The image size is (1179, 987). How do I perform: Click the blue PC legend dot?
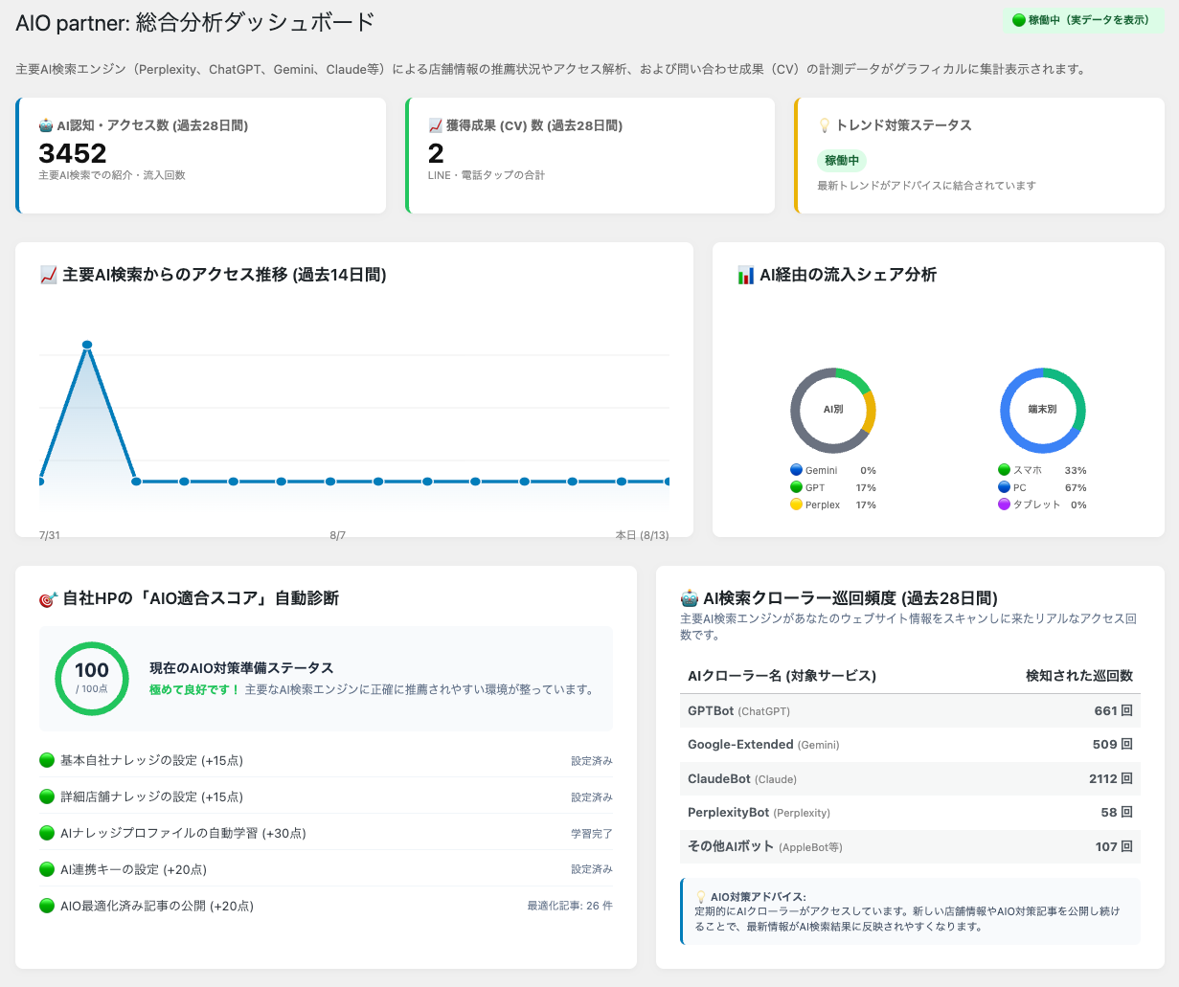point(1004,487)
